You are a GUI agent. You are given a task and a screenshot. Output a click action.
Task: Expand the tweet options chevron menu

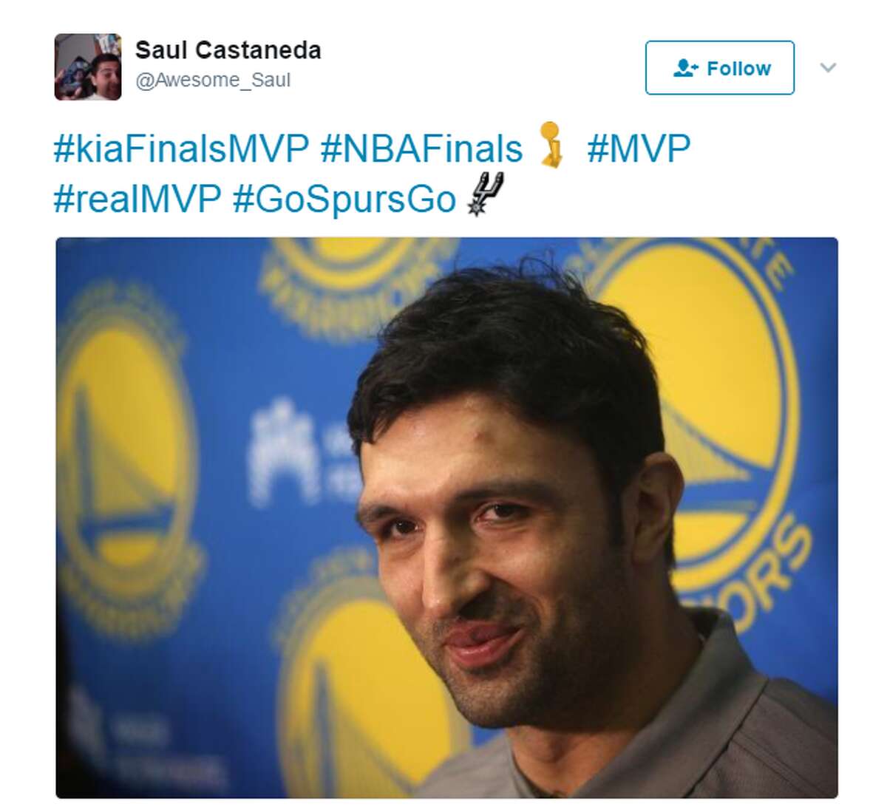coord(828,68)
